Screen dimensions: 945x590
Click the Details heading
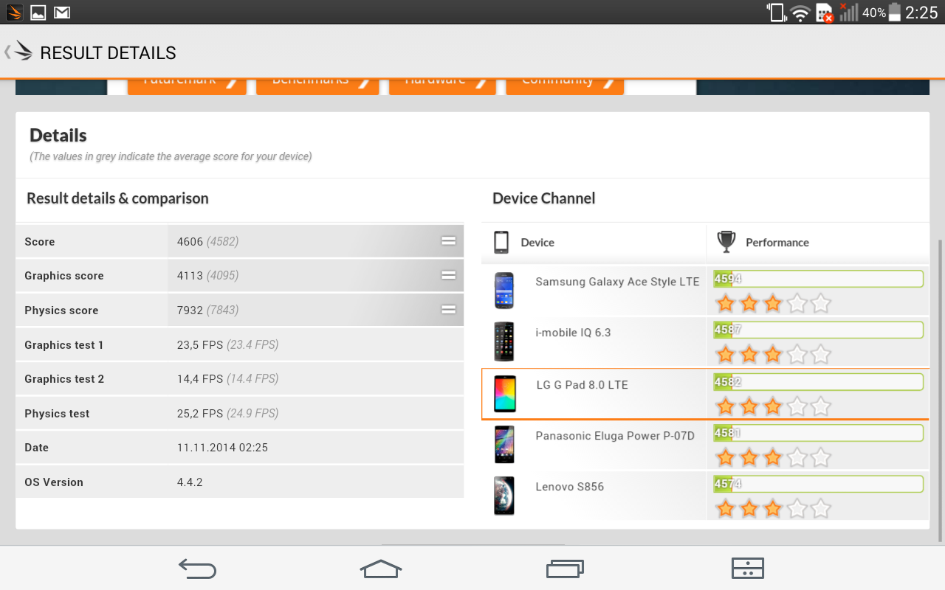[x=58, y=135]
